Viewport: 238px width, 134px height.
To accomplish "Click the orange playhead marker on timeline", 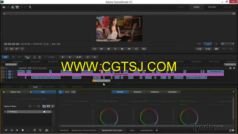I will point(101,65).
